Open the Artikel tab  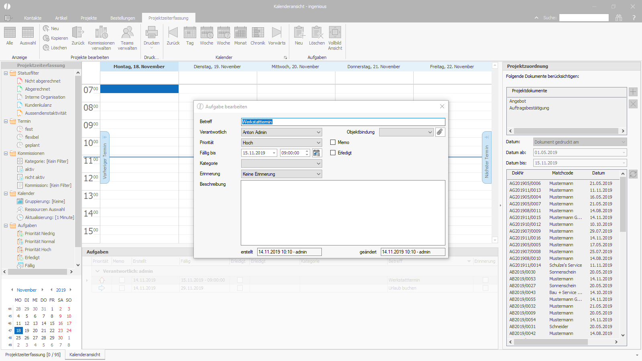tap(61, 18)
